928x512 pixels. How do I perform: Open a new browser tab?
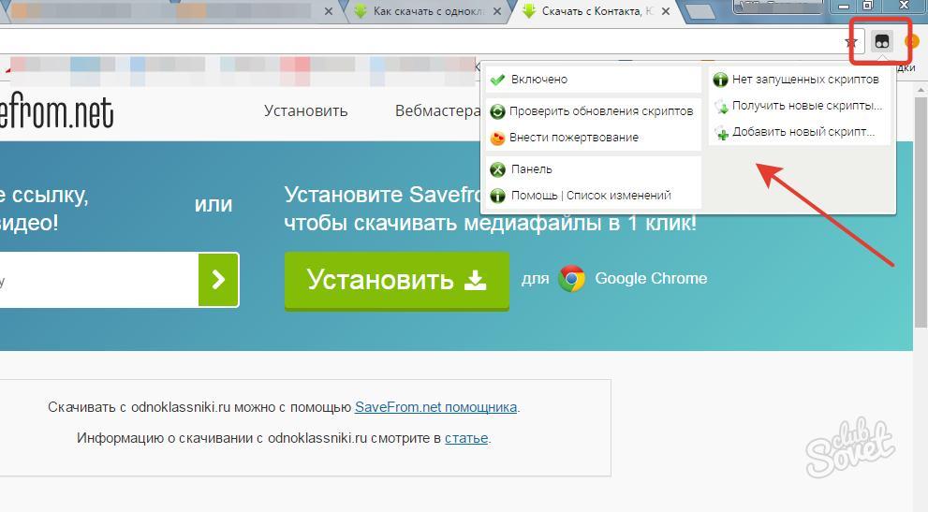(700, 12)
